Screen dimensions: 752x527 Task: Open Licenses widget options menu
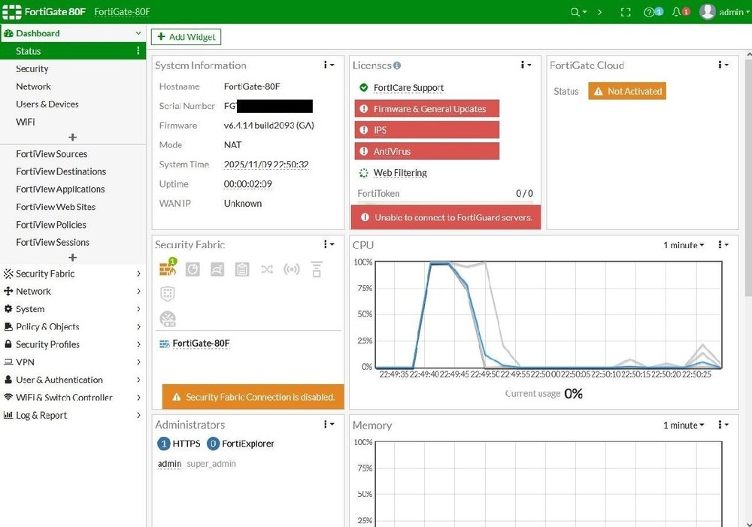click(526, 65)
